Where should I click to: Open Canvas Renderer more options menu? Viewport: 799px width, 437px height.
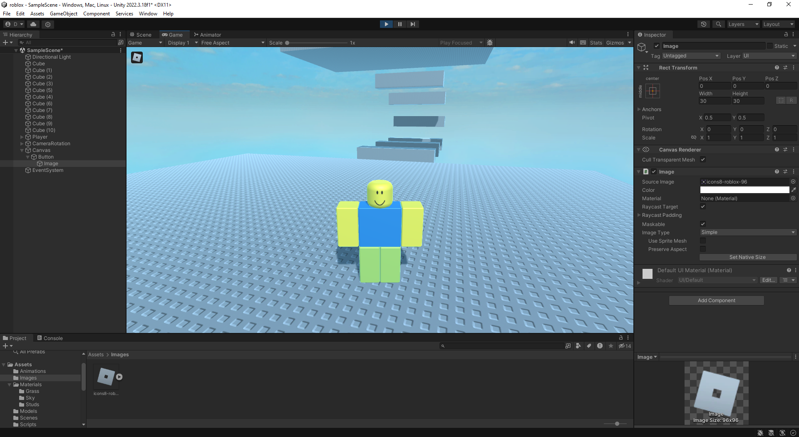794,149
